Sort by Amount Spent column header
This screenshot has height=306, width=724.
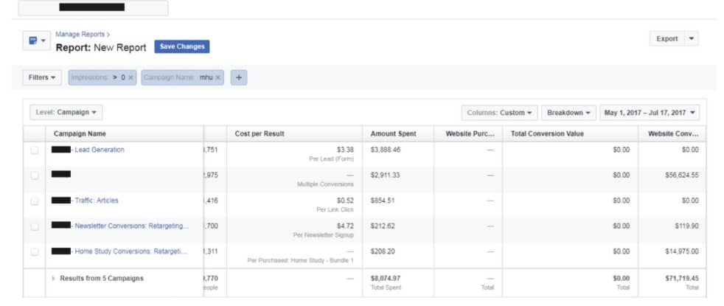coord(393,133)
